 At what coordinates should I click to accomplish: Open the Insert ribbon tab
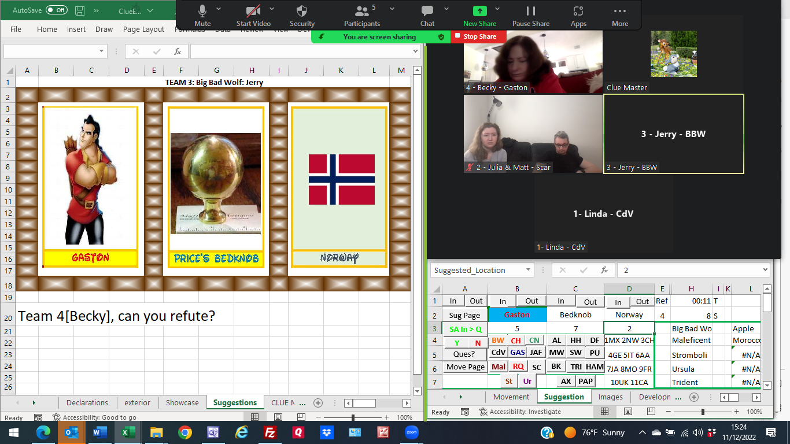(76, 29)
